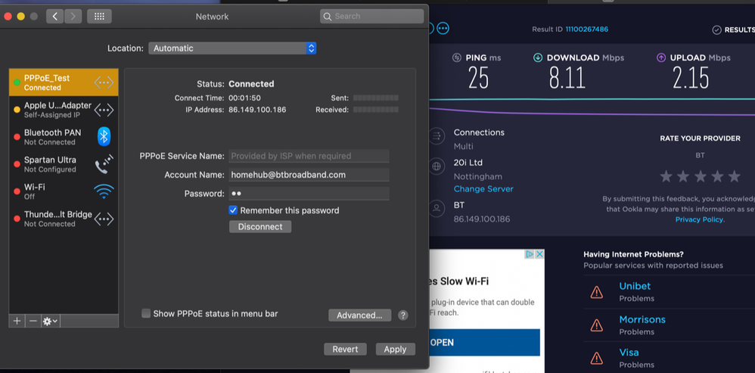This screenshot has width=755, height=373.
Task: Toggle Remember this password checkbox
Action: [233, 210]
